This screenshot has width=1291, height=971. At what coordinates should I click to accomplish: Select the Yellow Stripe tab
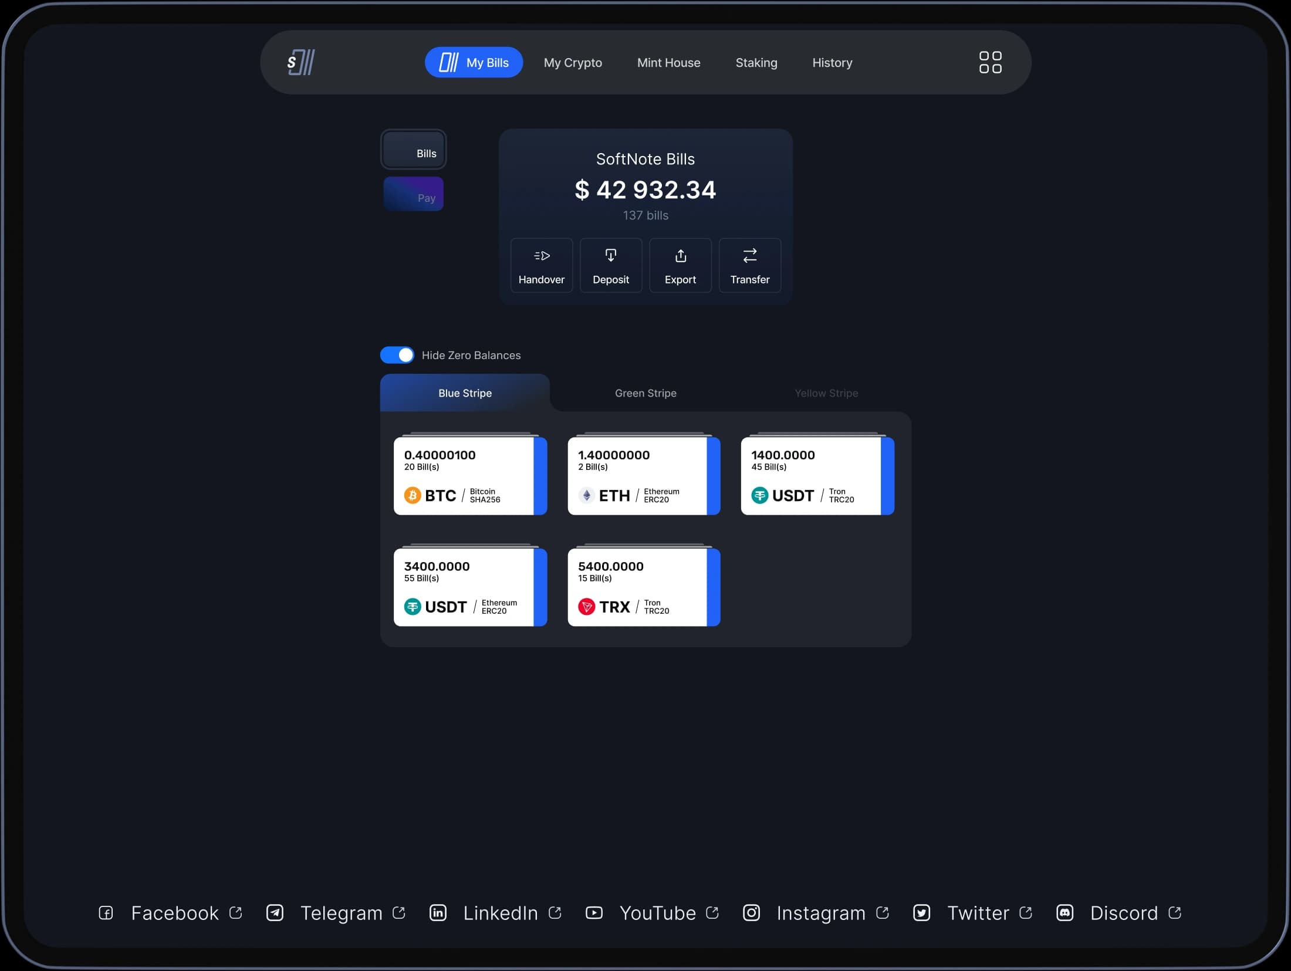[x=826, y=393]
